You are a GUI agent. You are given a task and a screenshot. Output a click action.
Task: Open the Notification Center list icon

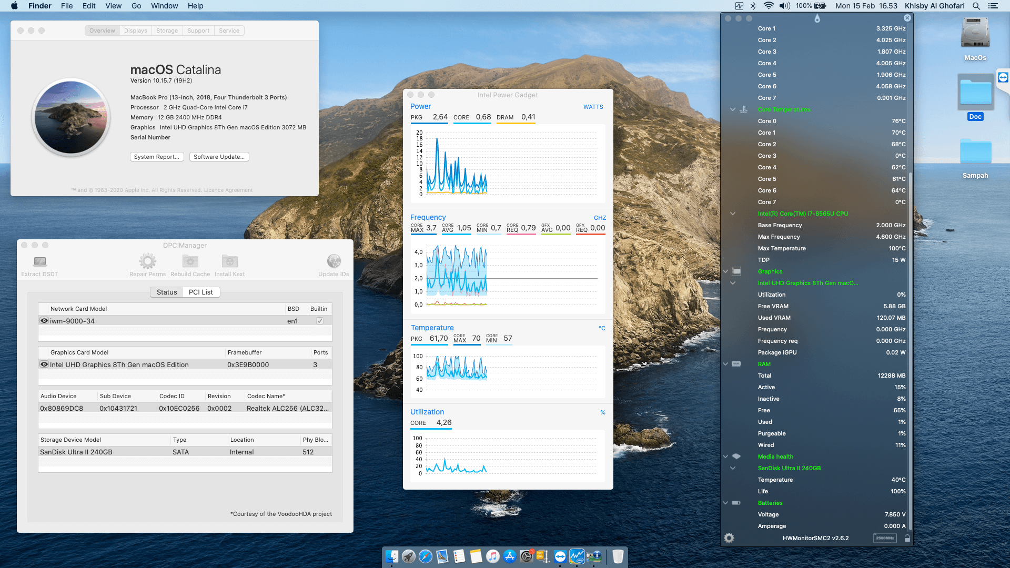point(993,6)
